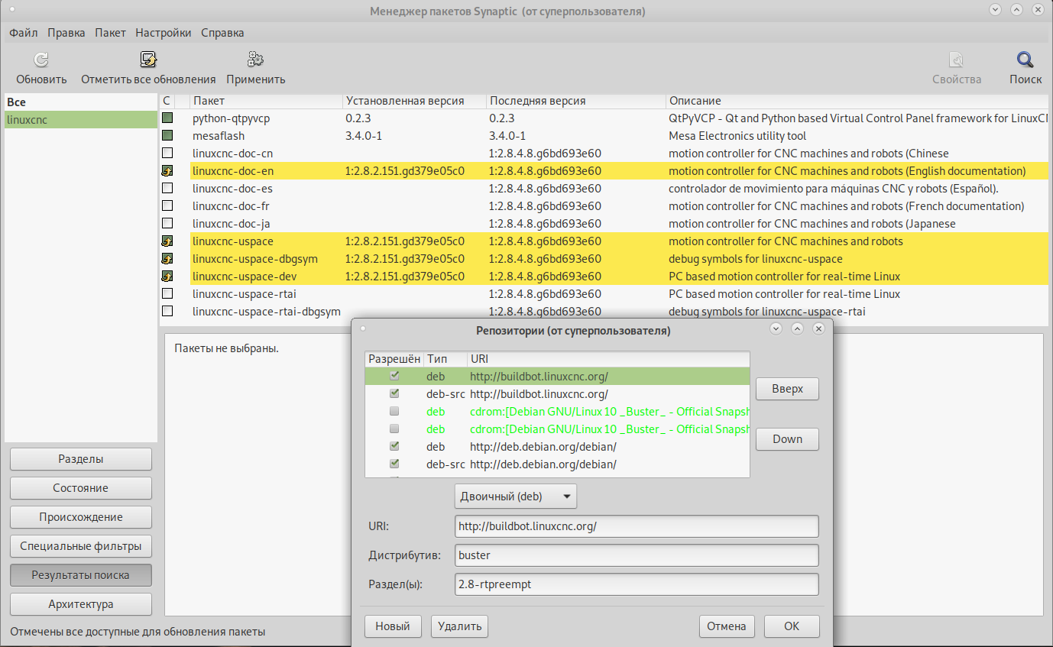This screenshot has height=647, width=1053.
Task: Toggle deb-src http://deb.debian.org/debian/ repository checkbox
Action: coord(394,464)
